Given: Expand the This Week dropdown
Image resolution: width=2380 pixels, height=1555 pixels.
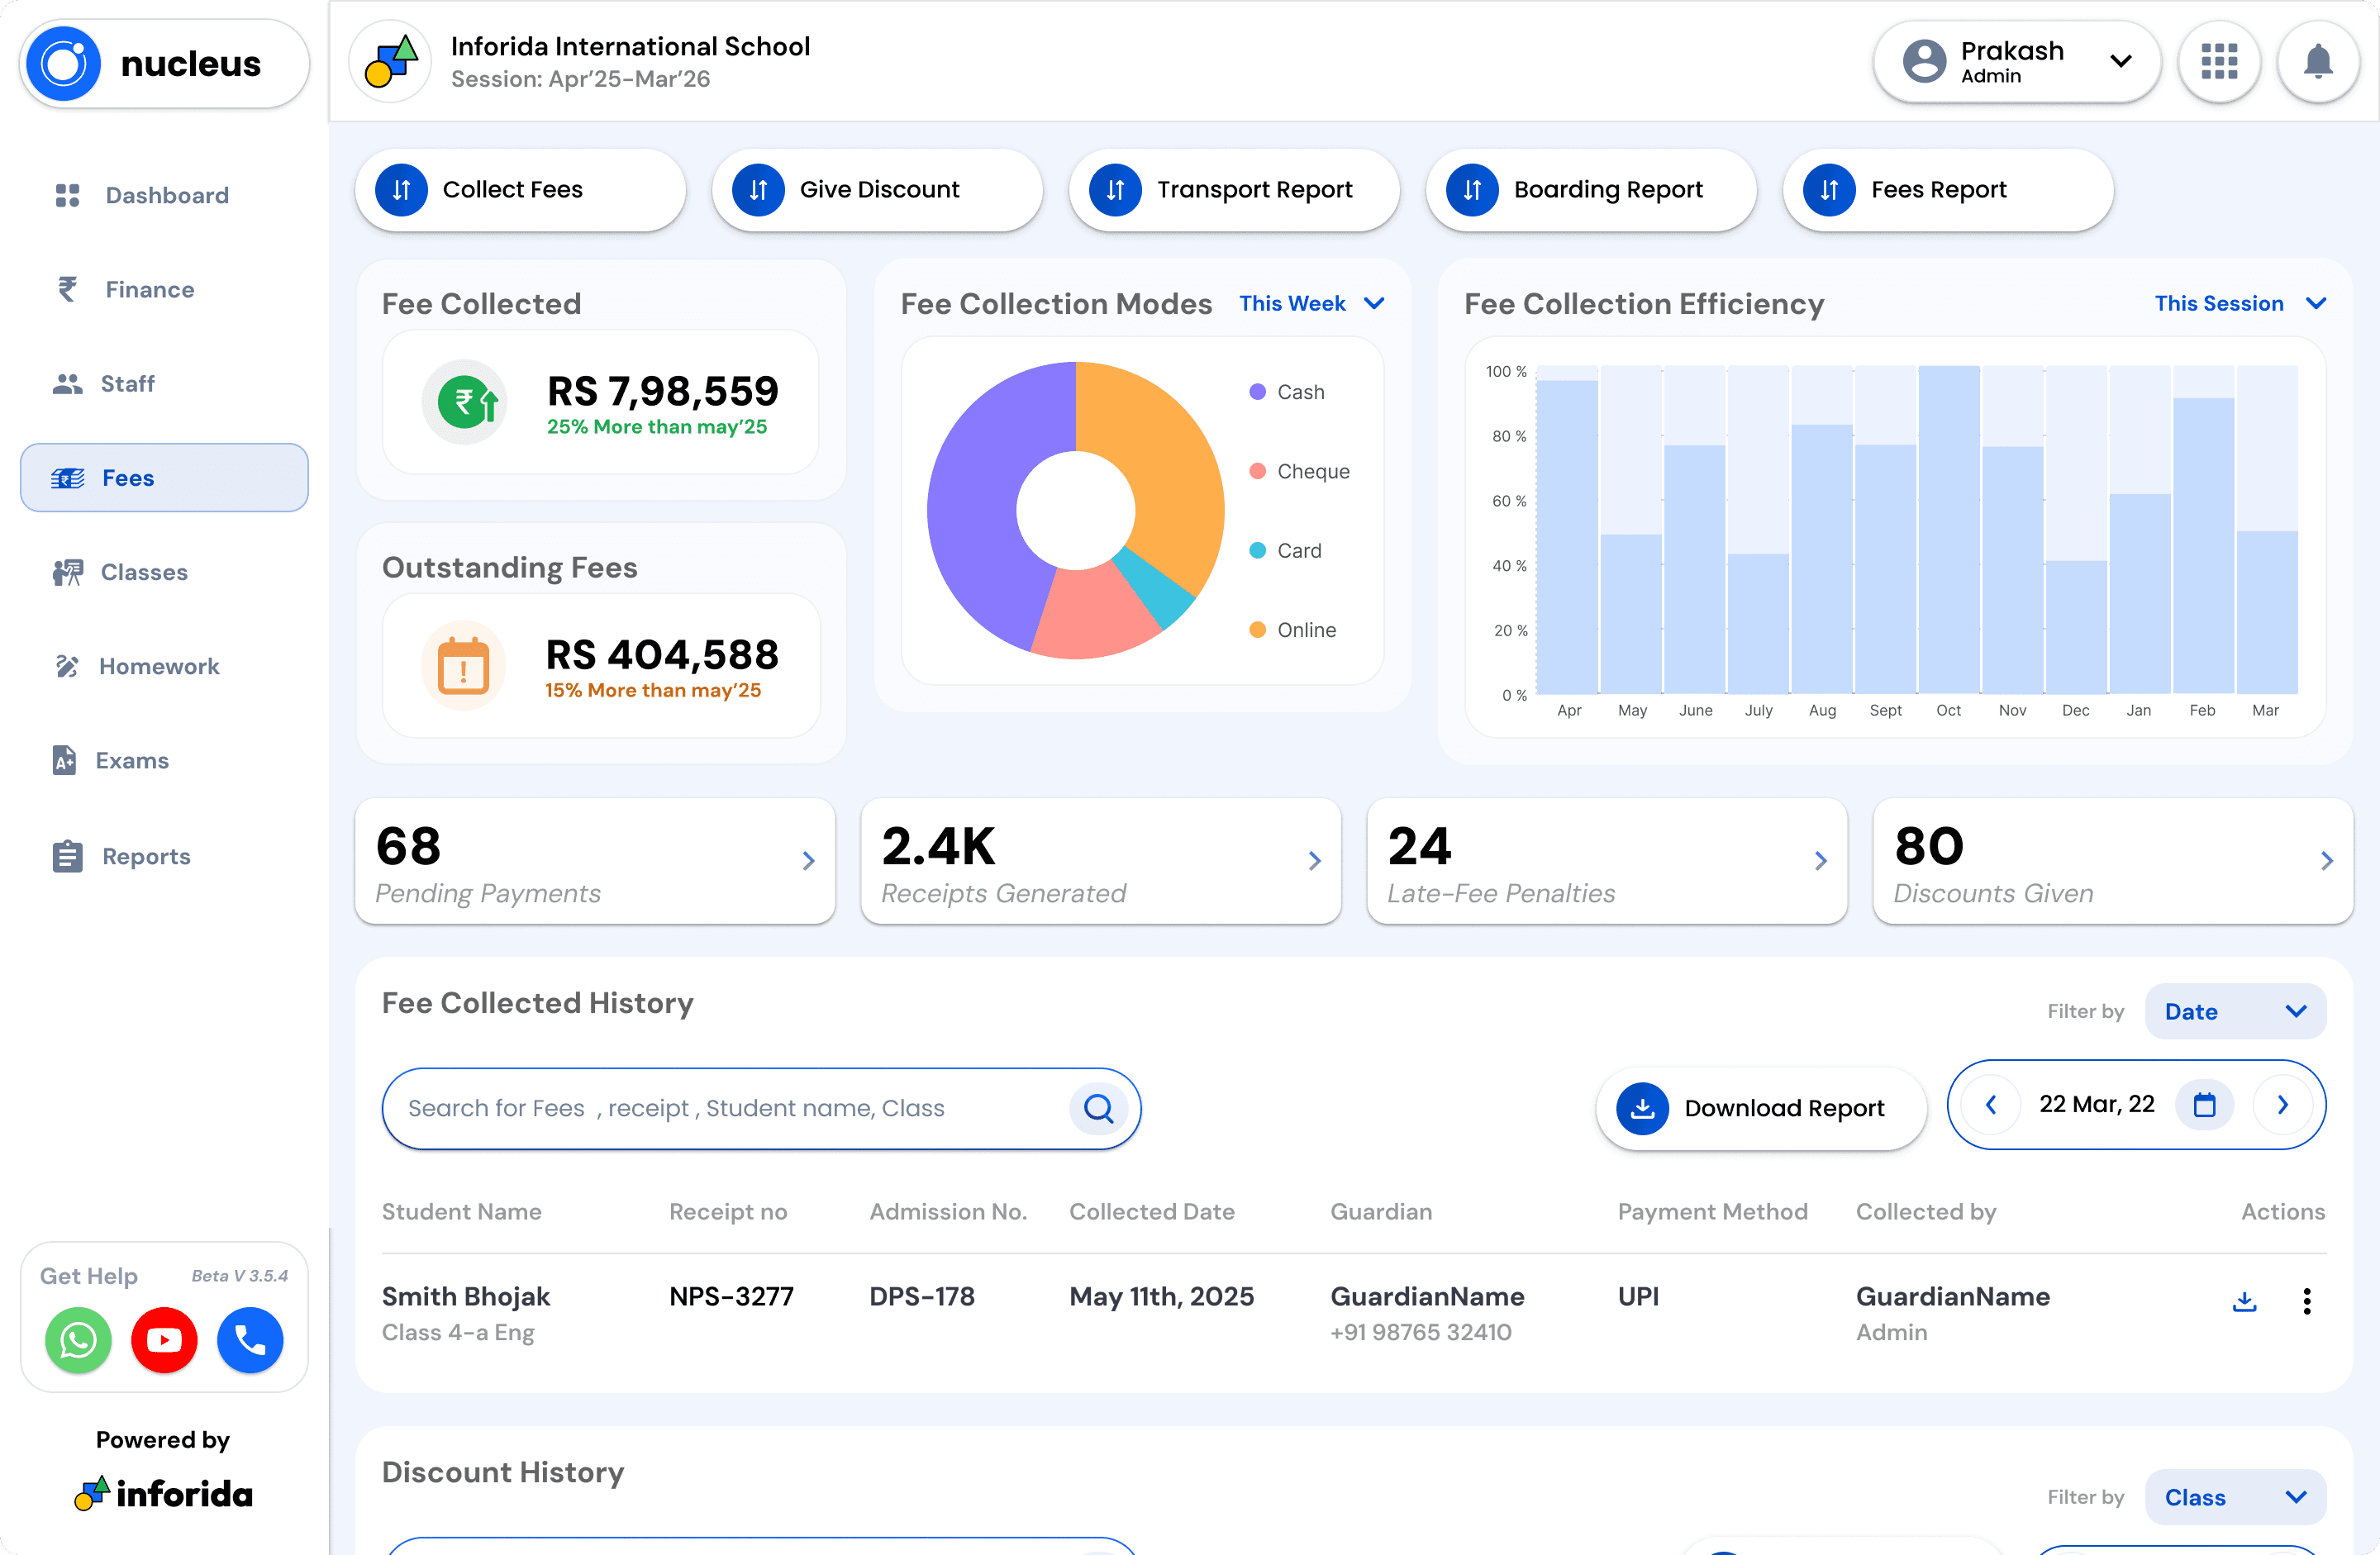Looking at the screenshot, I should pyautogui.click(x=1311, y=303).
